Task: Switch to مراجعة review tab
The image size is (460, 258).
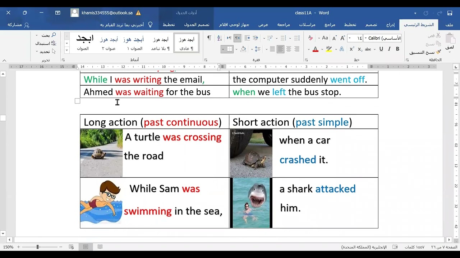Action: (284, 25)
